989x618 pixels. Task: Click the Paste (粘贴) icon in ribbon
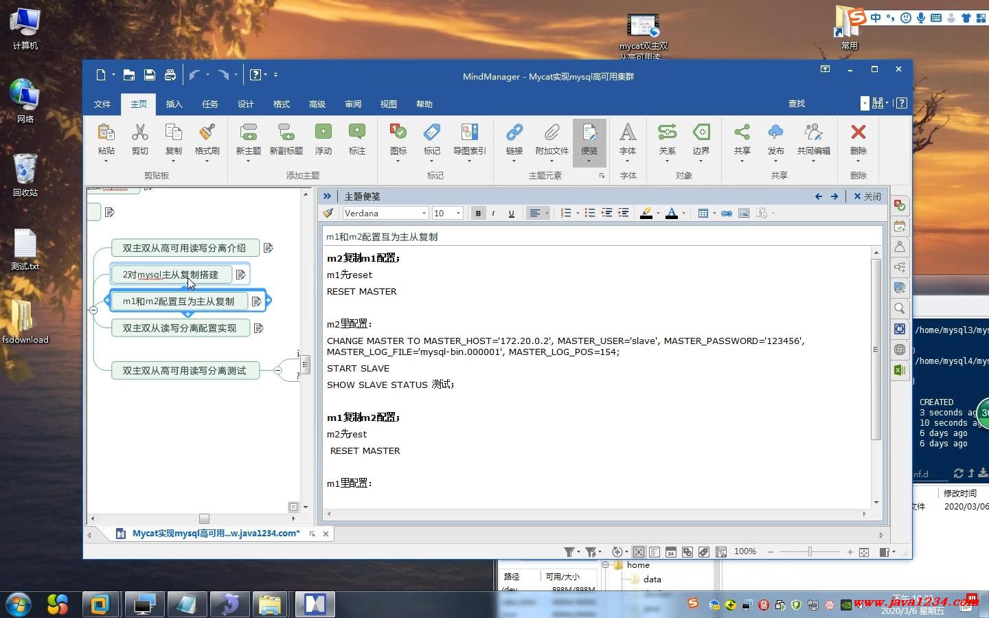pos(106,133)
